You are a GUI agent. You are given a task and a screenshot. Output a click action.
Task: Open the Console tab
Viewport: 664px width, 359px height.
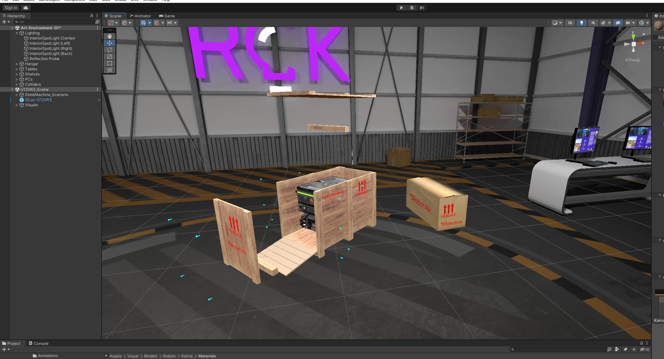pos(38,343)
